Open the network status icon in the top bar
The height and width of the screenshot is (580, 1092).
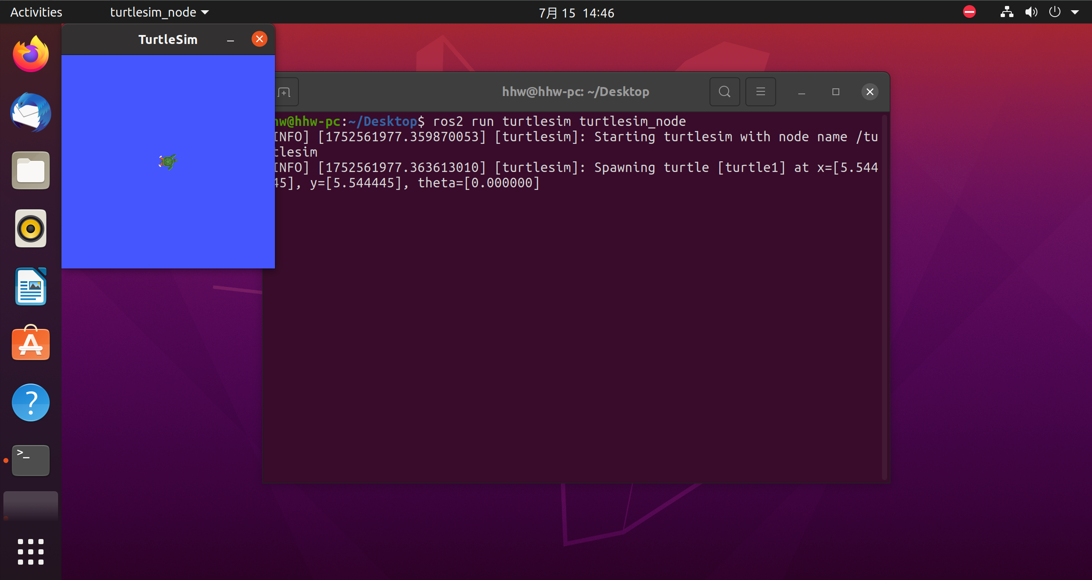(1007, 12)
